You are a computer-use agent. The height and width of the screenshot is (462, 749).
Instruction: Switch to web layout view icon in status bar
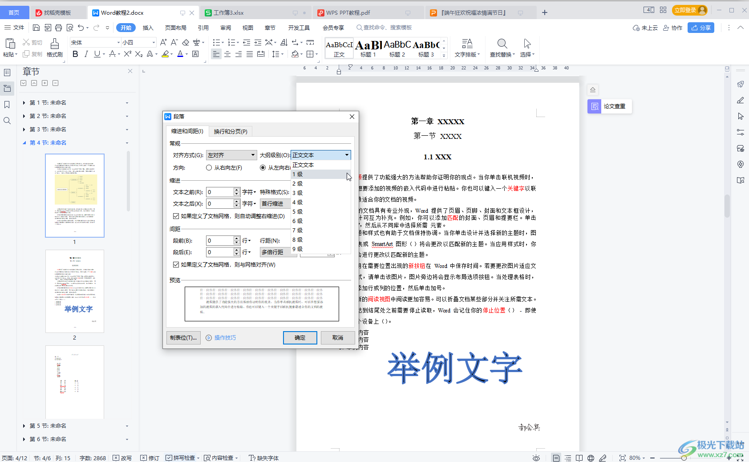(591, 458)
